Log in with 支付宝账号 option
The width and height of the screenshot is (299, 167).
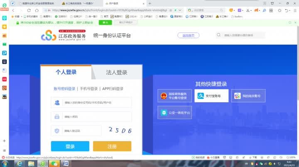(x=211, y=95)
